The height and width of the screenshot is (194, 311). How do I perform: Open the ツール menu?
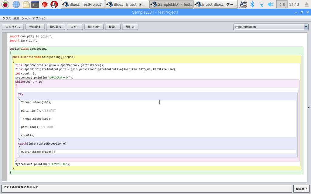pyautogui.click(x=26, y=18)
